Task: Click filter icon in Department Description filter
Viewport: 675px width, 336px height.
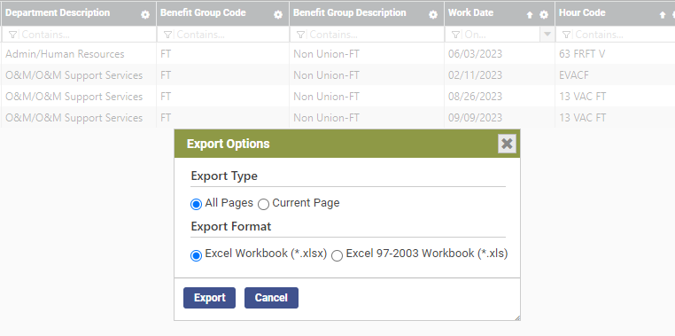Action: [12, 35]
